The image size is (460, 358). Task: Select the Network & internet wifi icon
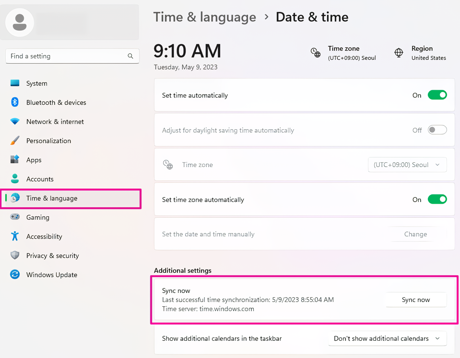[x=15, y=122]
